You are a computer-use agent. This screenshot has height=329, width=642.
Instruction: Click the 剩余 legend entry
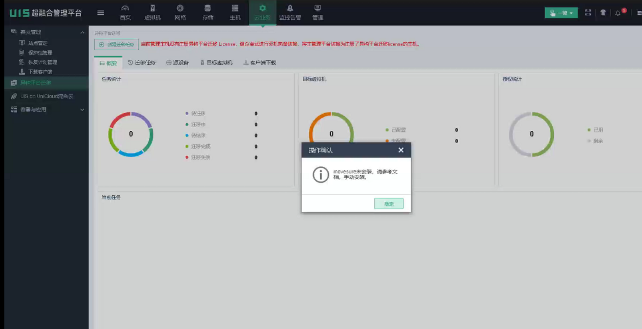595,141
